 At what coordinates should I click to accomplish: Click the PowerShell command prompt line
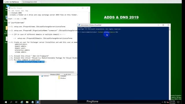click(x=98, y=32)
